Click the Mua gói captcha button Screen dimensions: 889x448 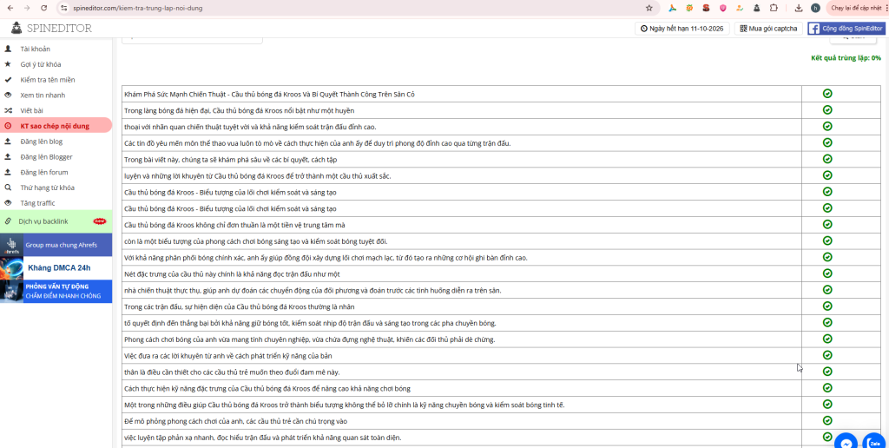(x=768, y=29)
